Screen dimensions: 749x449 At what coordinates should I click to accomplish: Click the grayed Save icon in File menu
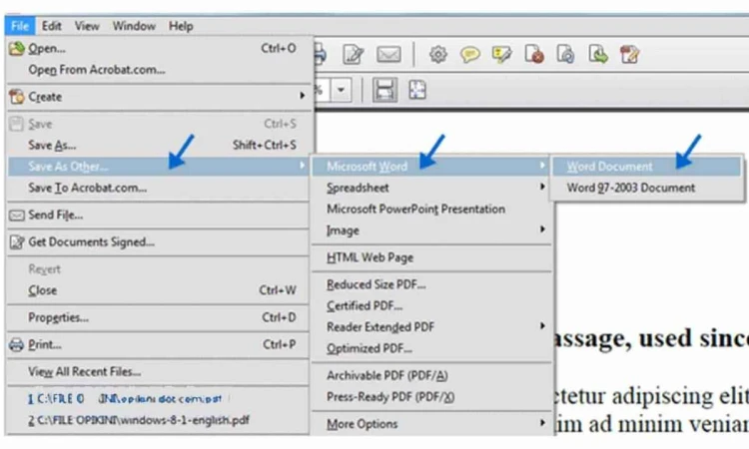coord(16,124)
